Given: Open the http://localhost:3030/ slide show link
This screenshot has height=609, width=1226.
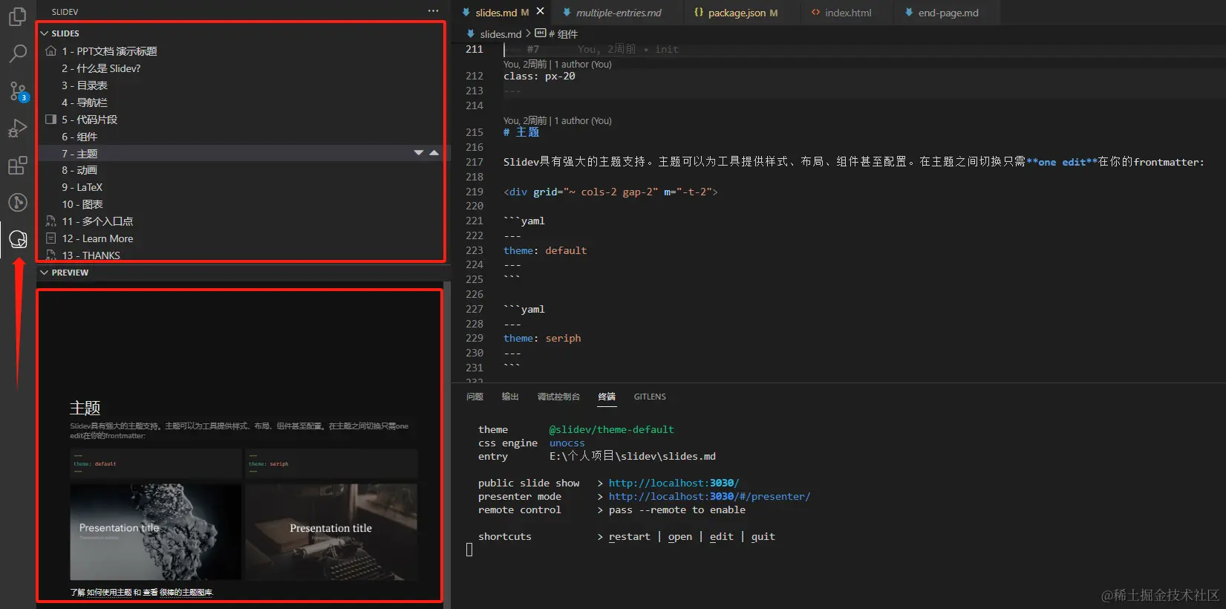Looking at the screenshot, I should (674, 483).
